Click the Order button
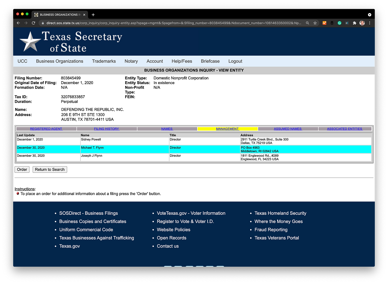The width and height of the screenshot is (388, 284). click(x=22, y=170)
